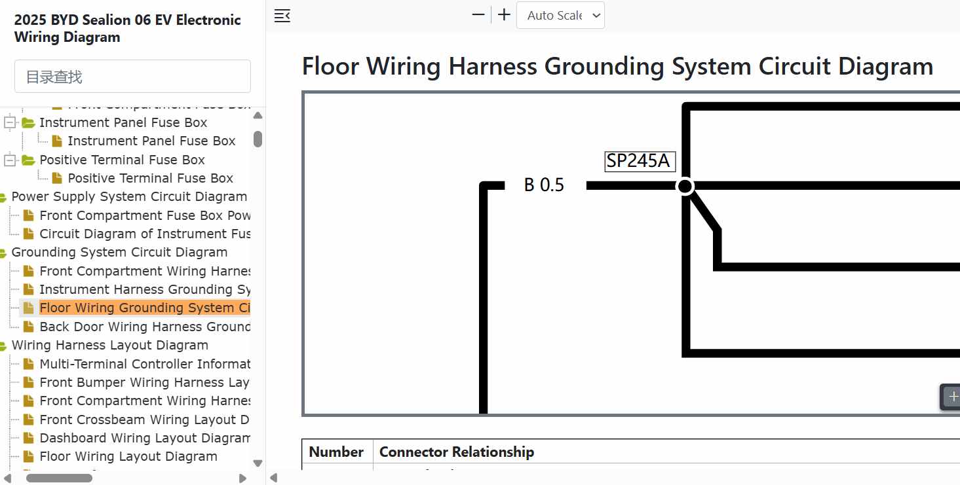This screenshot has width=960, height=485.
Task: Click the SP245A splice label in the diagram
Action: (x=640, y=161)
